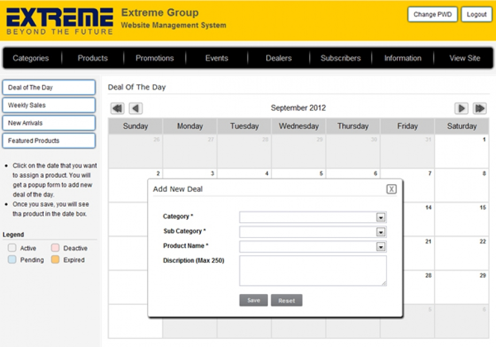Click the Thursday column header
Screen dimensions: 496x347
click(353, 126)
